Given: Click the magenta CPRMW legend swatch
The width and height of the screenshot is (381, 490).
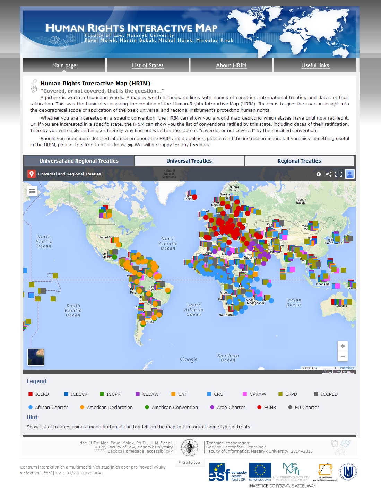Looking at the screenshot, I should (245, 394).
